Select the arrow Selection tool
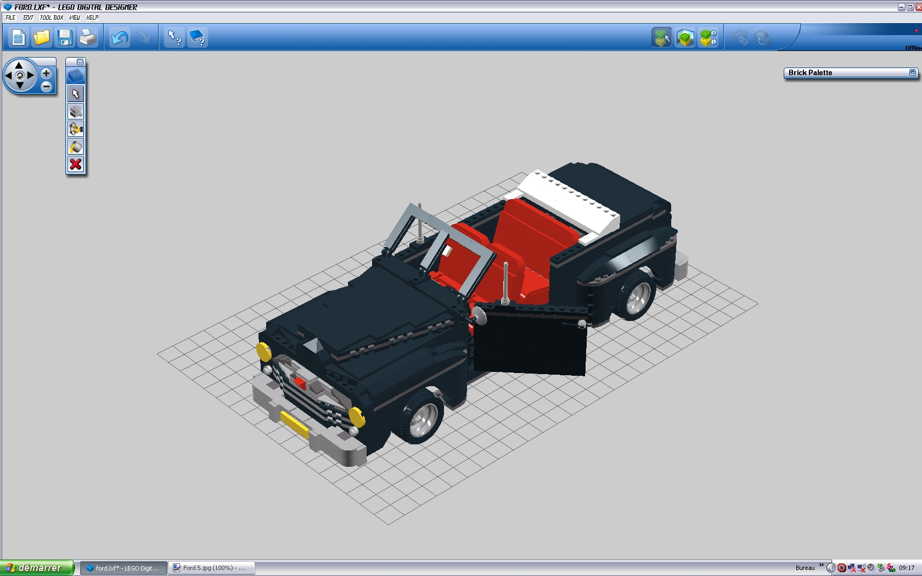 (x=76, y=94)
